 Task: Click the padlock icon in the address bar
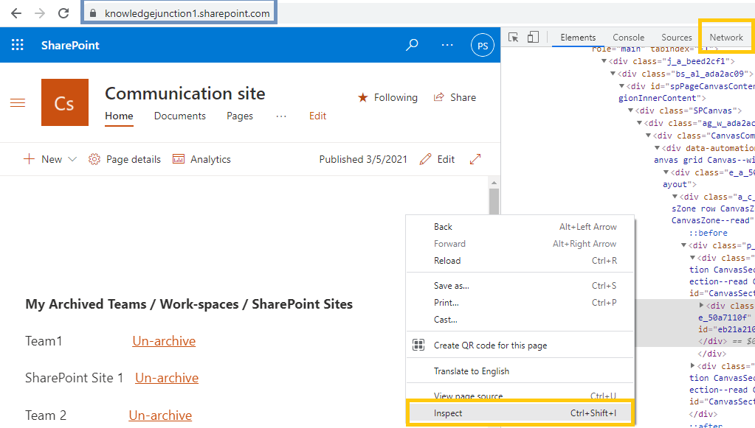pyautogui.click(x=93, y=13)
